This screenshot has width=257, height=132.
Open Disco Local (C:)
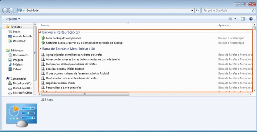[x=22, y=83]
